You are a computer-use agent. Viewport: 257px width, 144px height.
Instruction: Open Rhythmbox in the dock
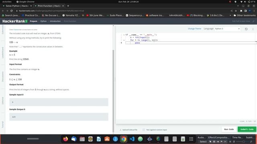(x=90, y=139)
